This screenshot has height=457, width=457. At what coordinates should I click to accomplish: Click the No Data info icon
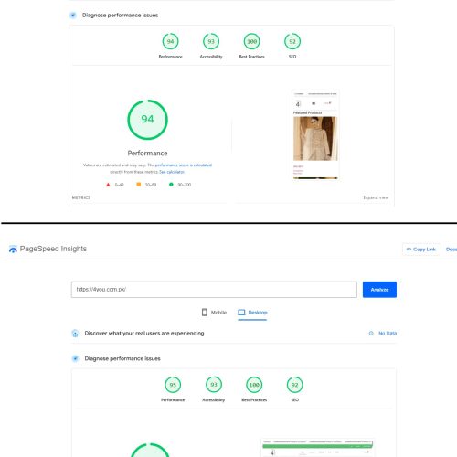pyautogui.click(x=371, y=334)
